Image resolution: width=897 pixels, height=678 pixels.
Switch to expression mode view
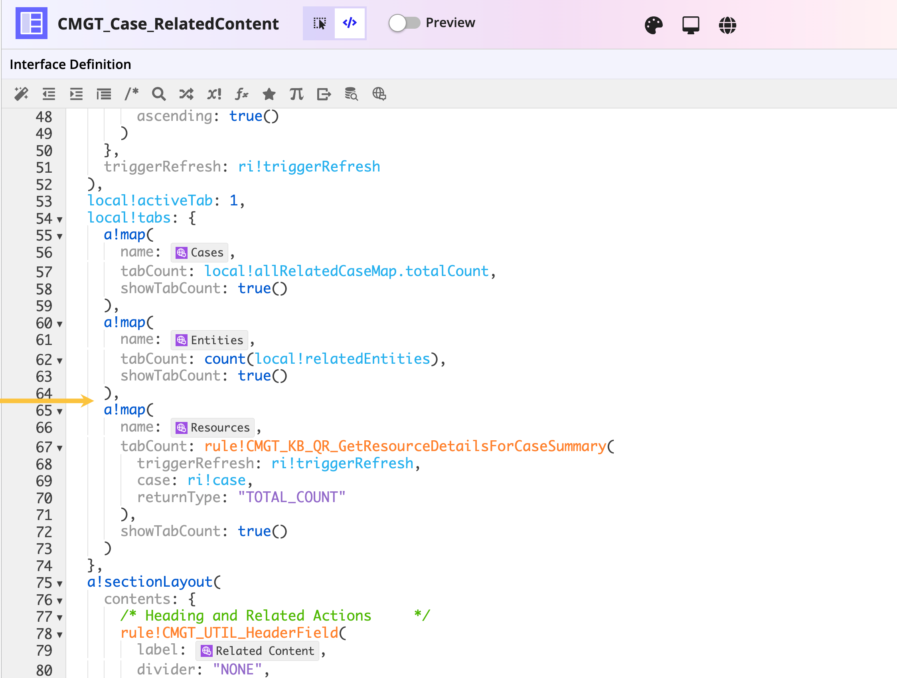pyautogui.click(x=350, y=23)
